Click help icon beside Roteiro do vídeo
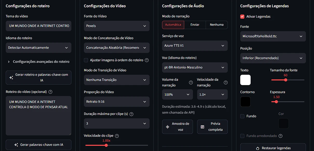 [50, 92]
